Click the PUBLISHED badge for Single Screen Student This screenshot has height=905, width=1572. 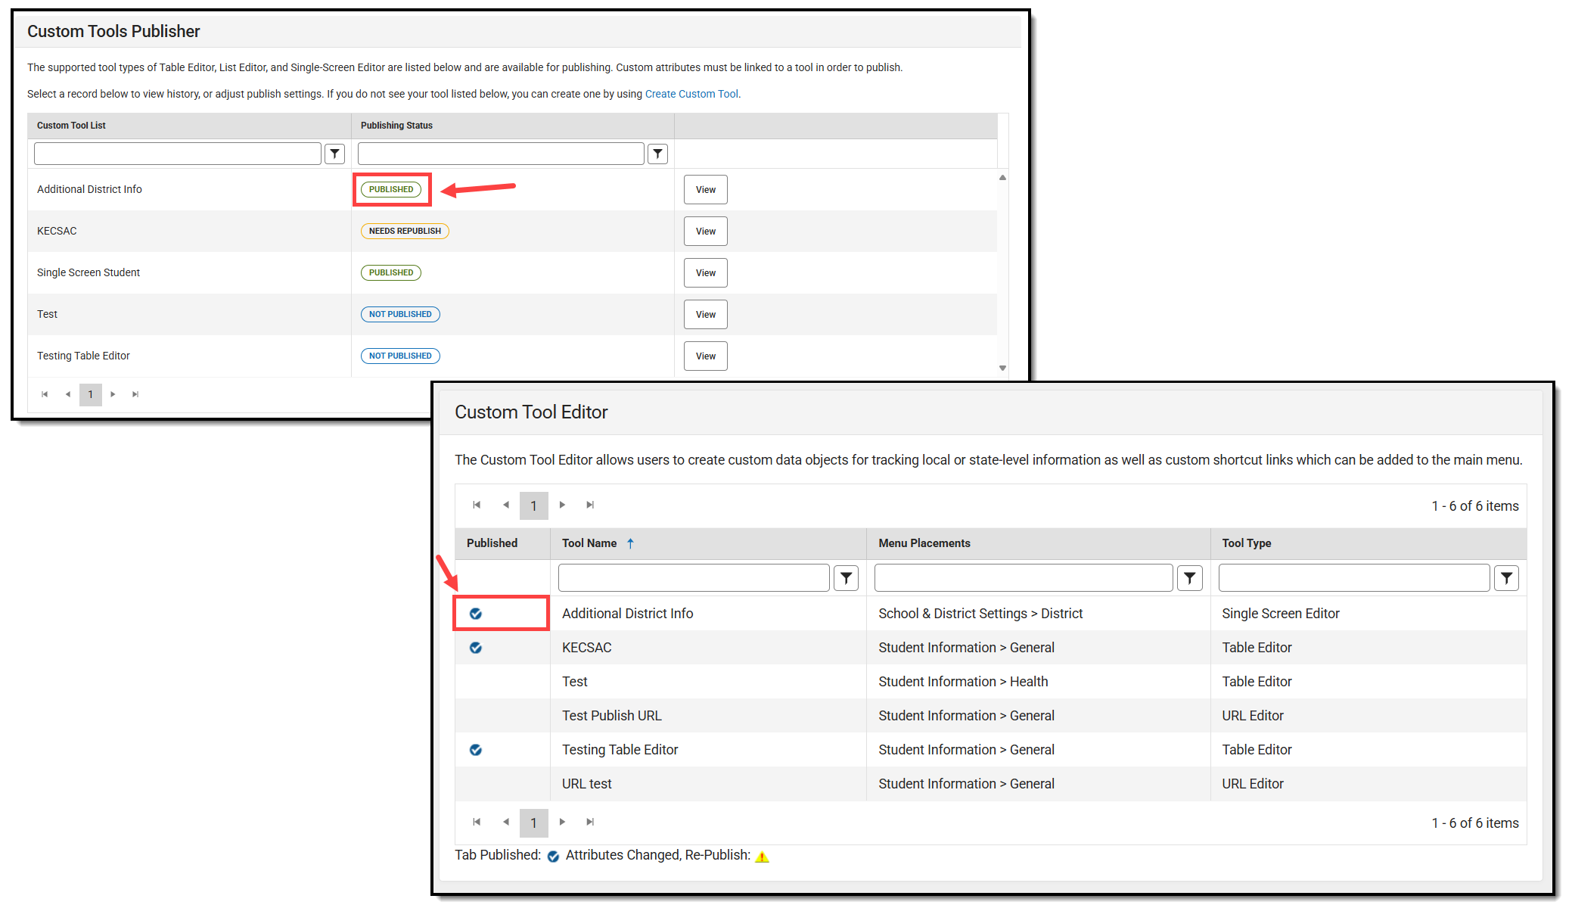(390, 272)
